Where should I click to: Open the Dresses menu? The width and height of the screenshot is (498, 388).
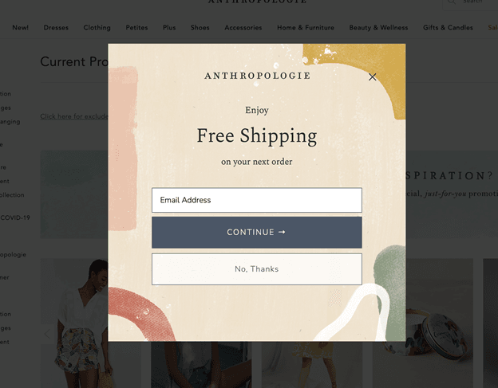click(x=56, y=28)
